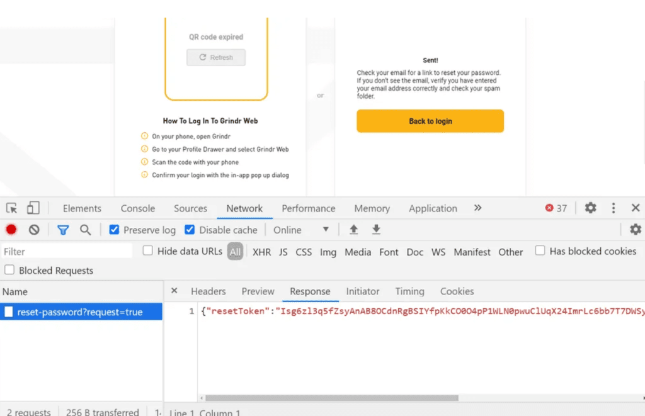Viewport: 645px width, 416px height.
Task: Select the Response tab
Action: [310, 291]
